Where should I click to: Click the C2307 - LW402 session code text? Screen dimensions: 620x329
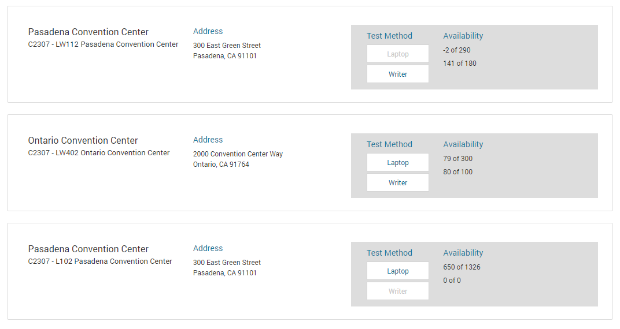(x=99, y=153)
